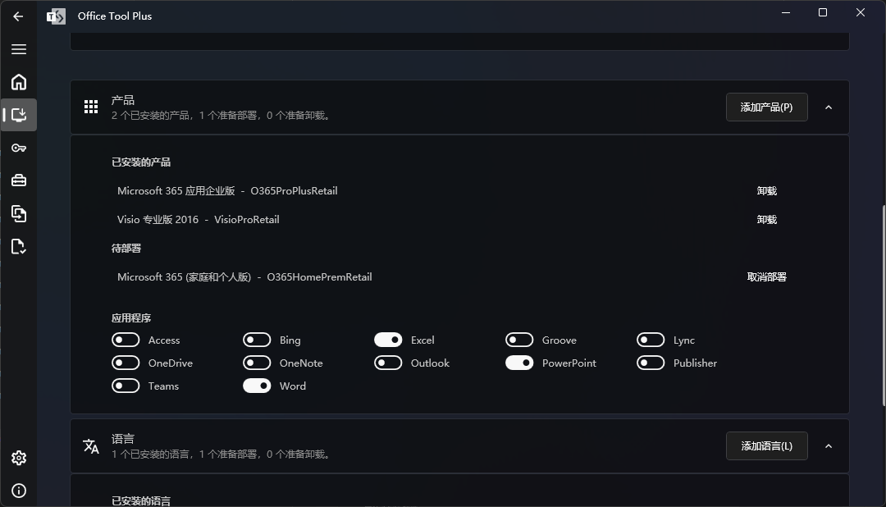This screenshot has width=886, height=507.
Task: Click the 添加语言(L) button
Action: tap(767, 446)
